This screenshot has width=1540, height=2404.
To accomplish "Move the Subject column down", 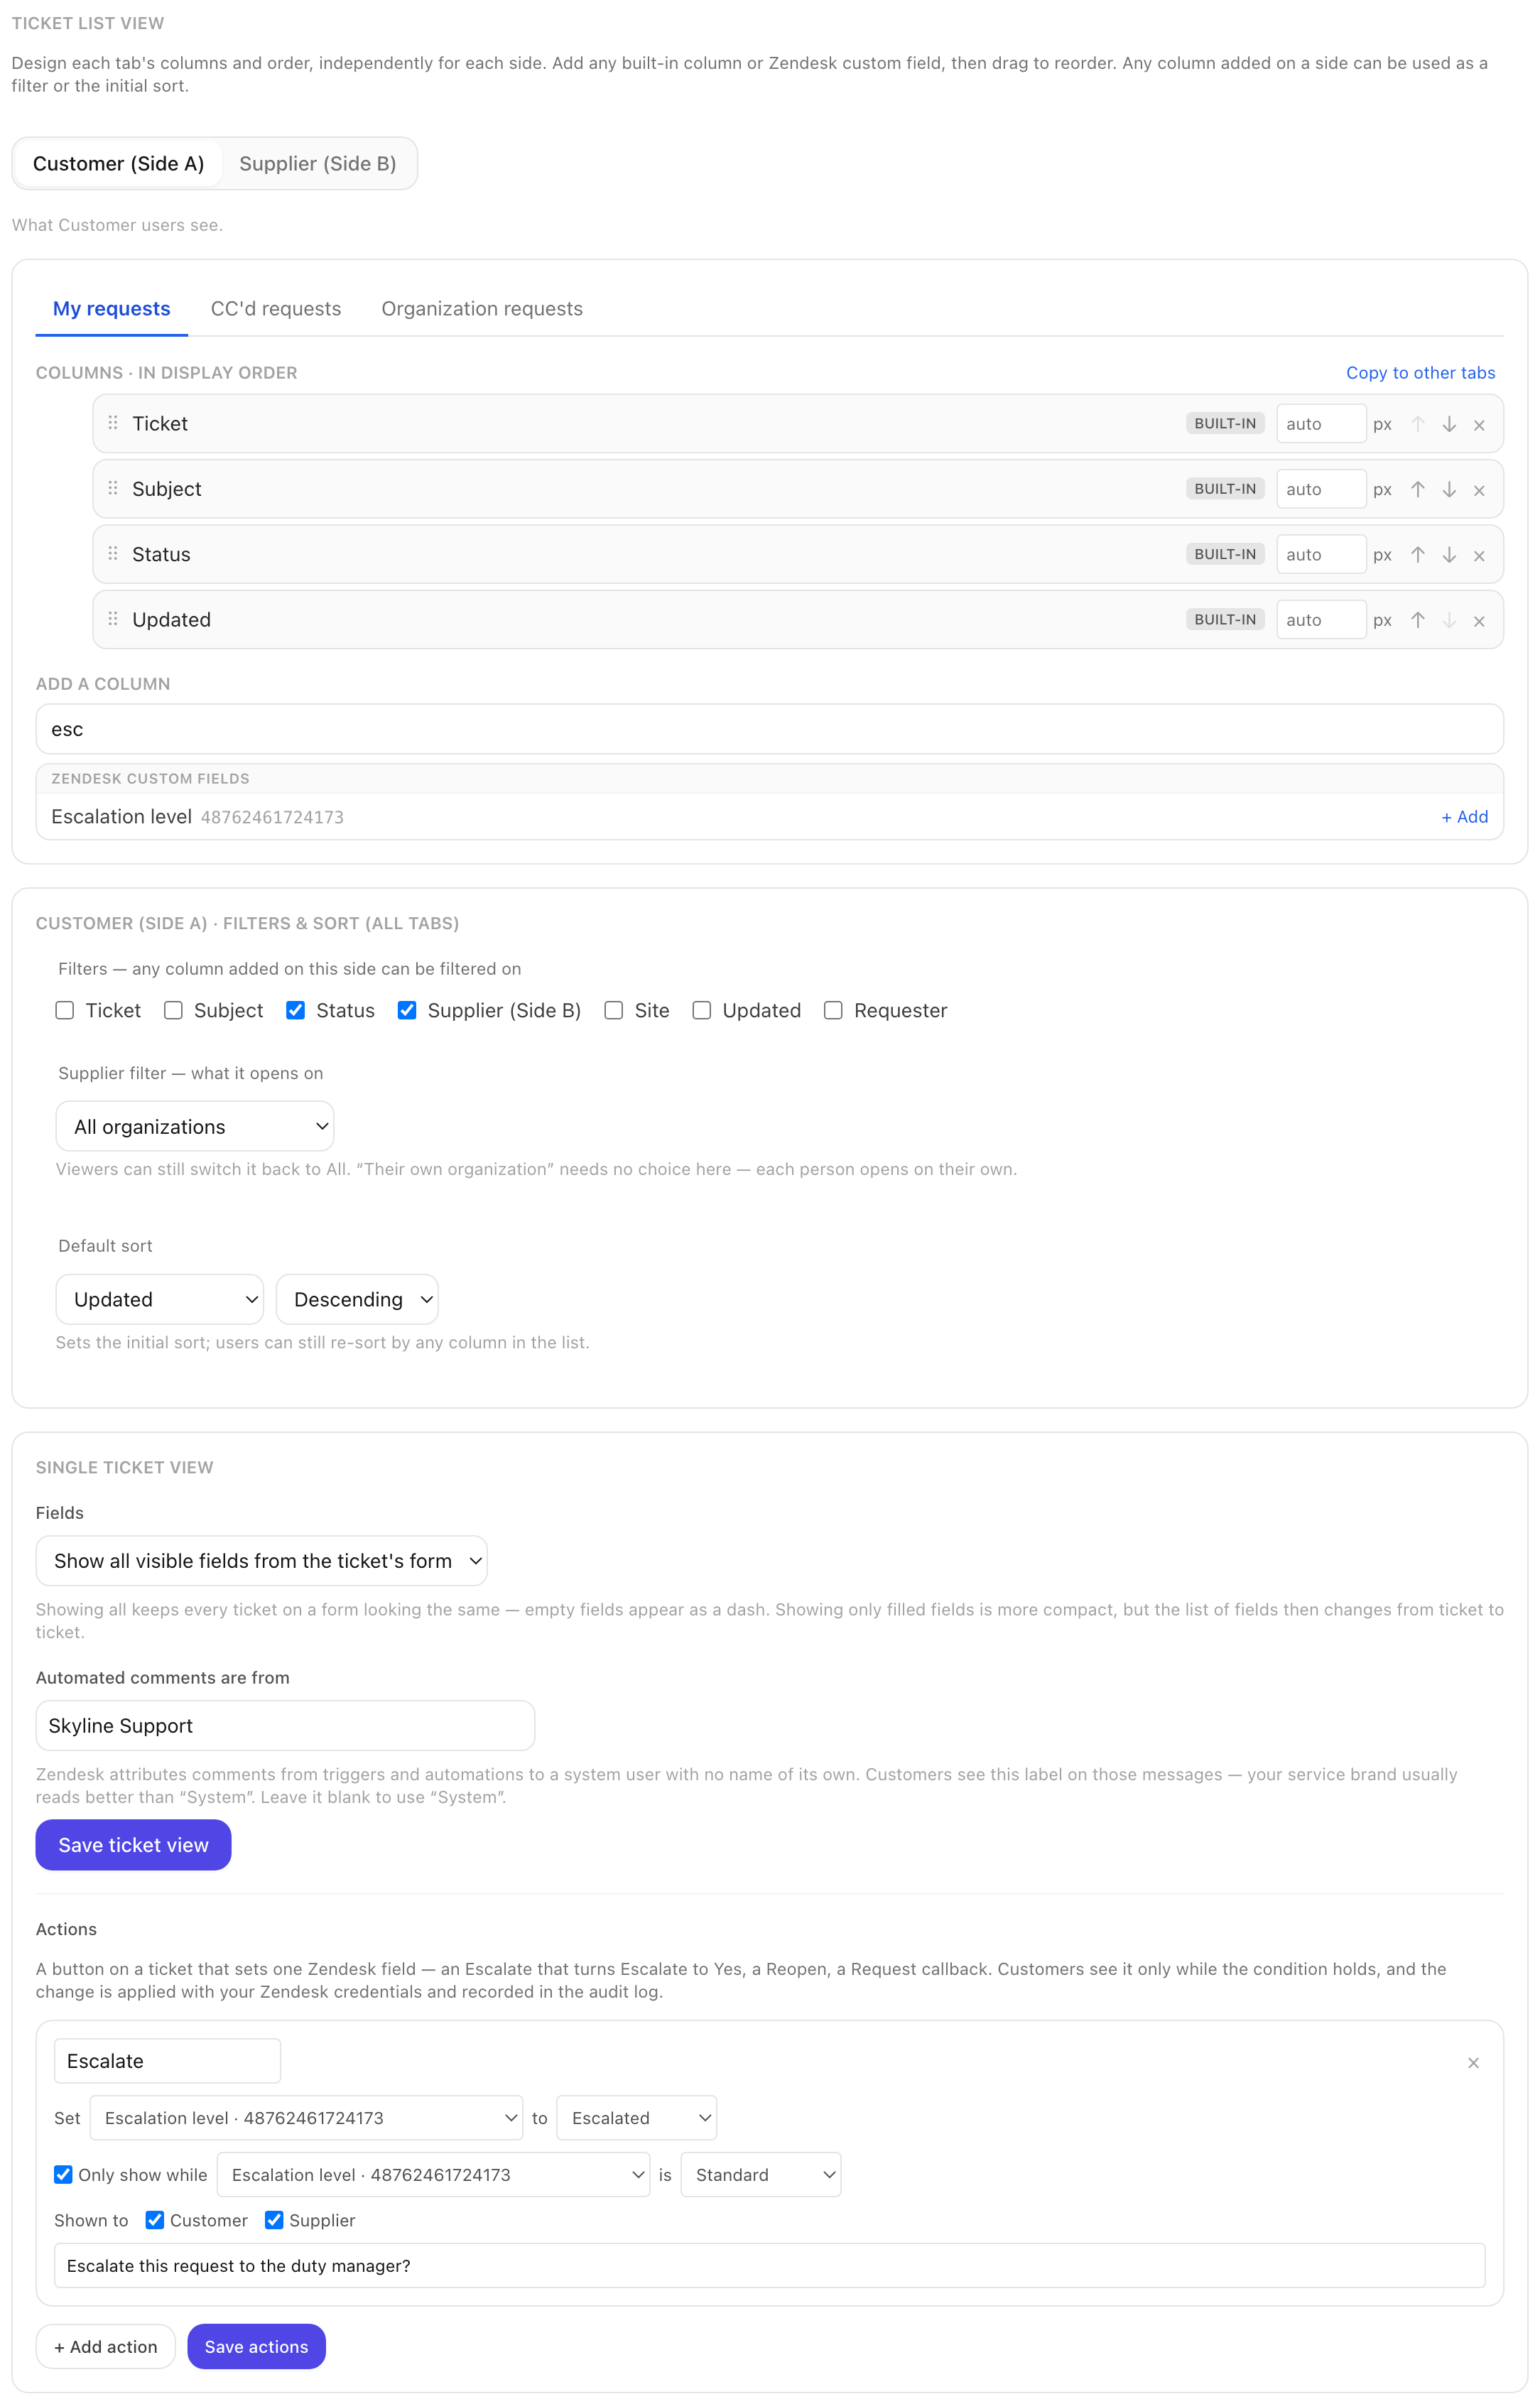I will click(1448, 489).
